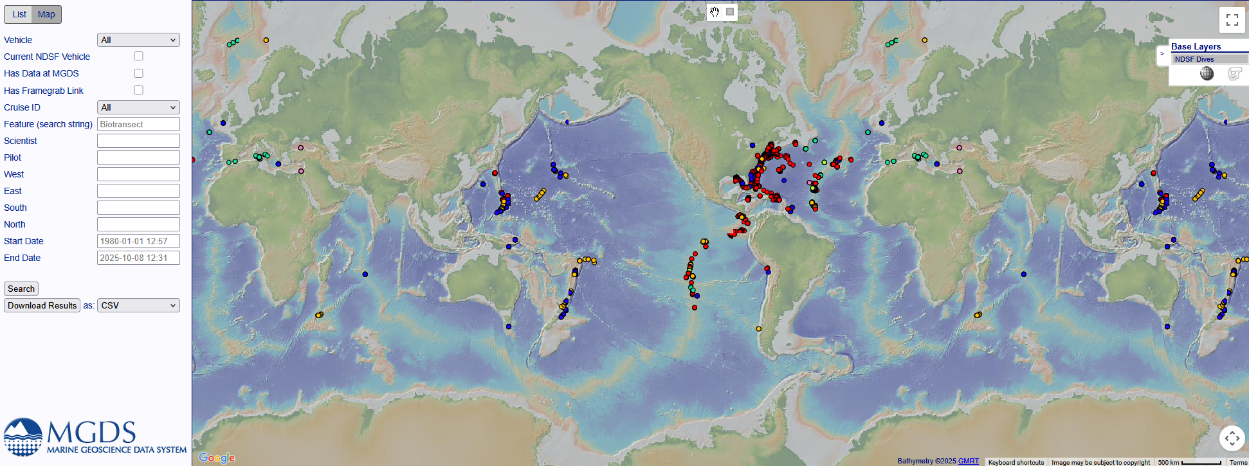Screen dimensions: 1249x466
Task: Collapse the Base Layers panel arrow
Action: click(x=1162, y=54)
